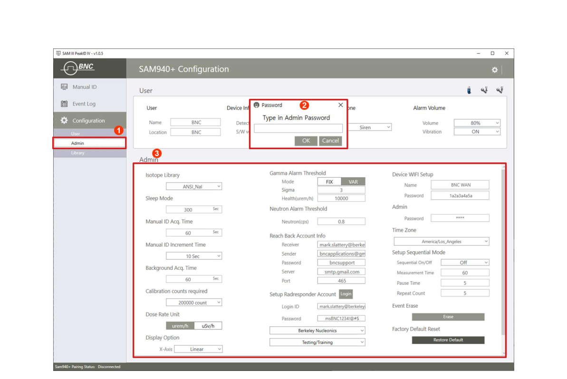Cancel the admin password dialog

pyautogui.click(x=330, y=141)
